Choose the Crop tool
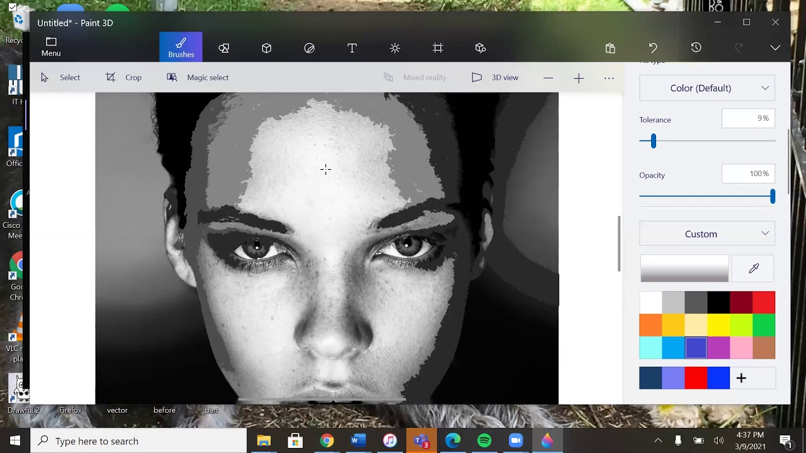Viewport: 806px width, 453px height. click(x=123, y=77)
